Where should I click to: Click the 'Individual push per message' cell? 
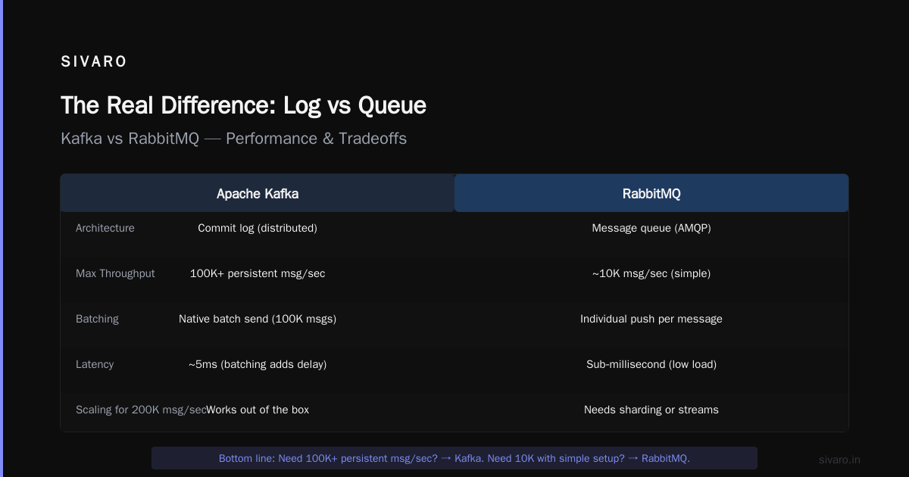coord(651,319)
